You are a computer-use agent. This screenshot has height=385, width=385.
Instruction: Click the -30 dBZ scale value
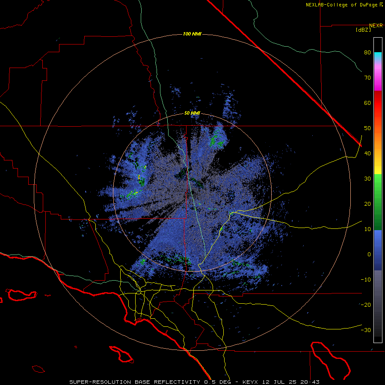(x=366, y=330)
